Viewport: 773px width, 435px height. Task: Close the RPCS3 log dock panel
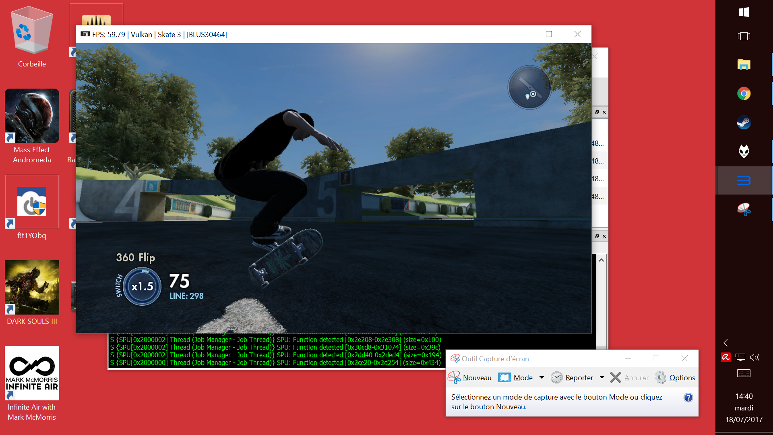(x=604, y=236)
